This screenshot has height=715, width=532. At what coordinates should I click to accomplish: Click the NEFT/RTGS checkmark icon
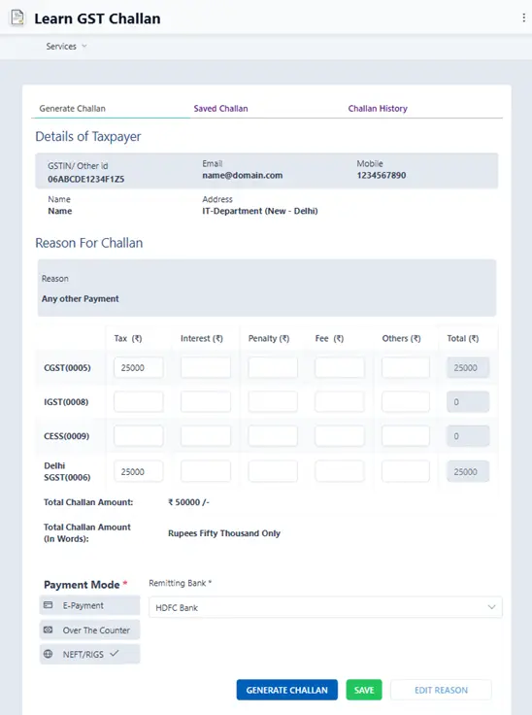114,654
